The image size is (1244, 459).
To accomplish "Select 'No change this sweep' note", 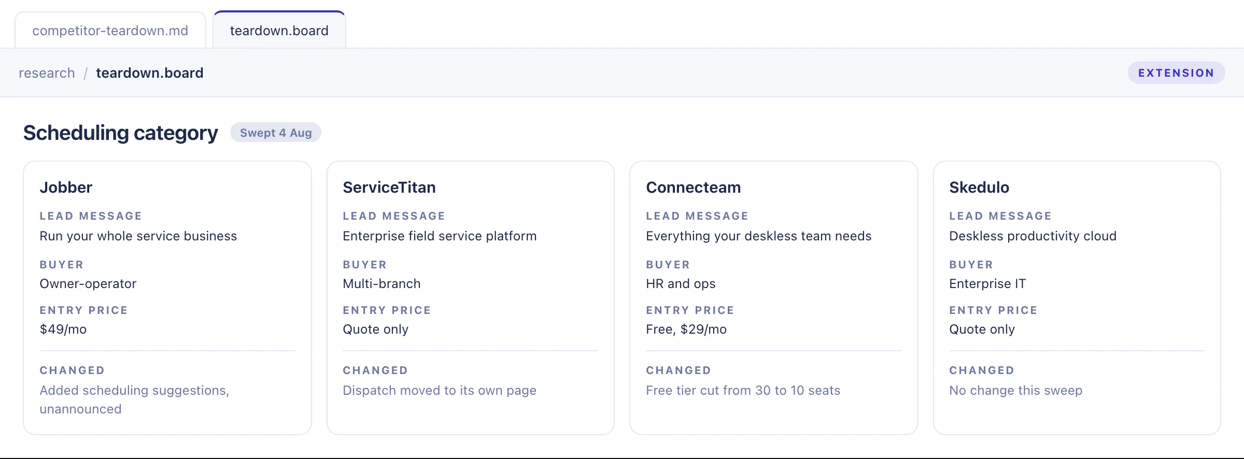I will point(1016,391).
